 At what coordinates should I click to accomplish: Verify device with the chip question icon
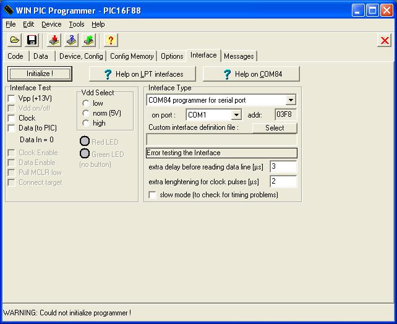pos(71,40)
